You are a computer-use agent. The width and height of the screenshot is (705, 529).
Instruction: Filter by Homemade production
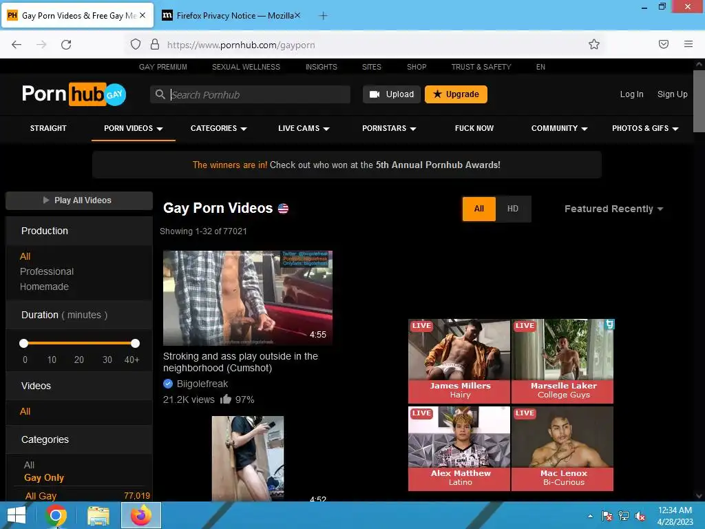click(x=44, y=287)
